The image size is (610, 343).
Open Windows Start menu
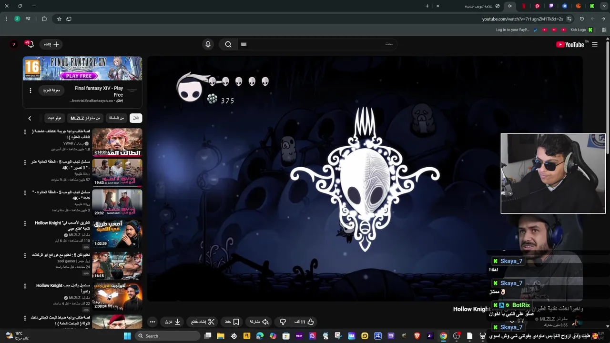[x=127, y=336]
